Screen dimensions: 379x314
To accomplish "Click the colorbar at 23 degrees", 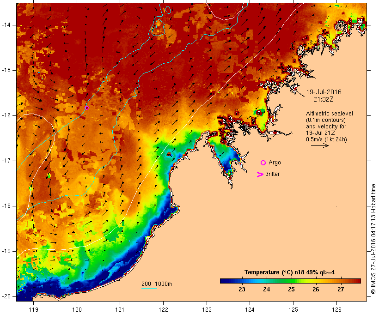I will [x=242, y=281].
